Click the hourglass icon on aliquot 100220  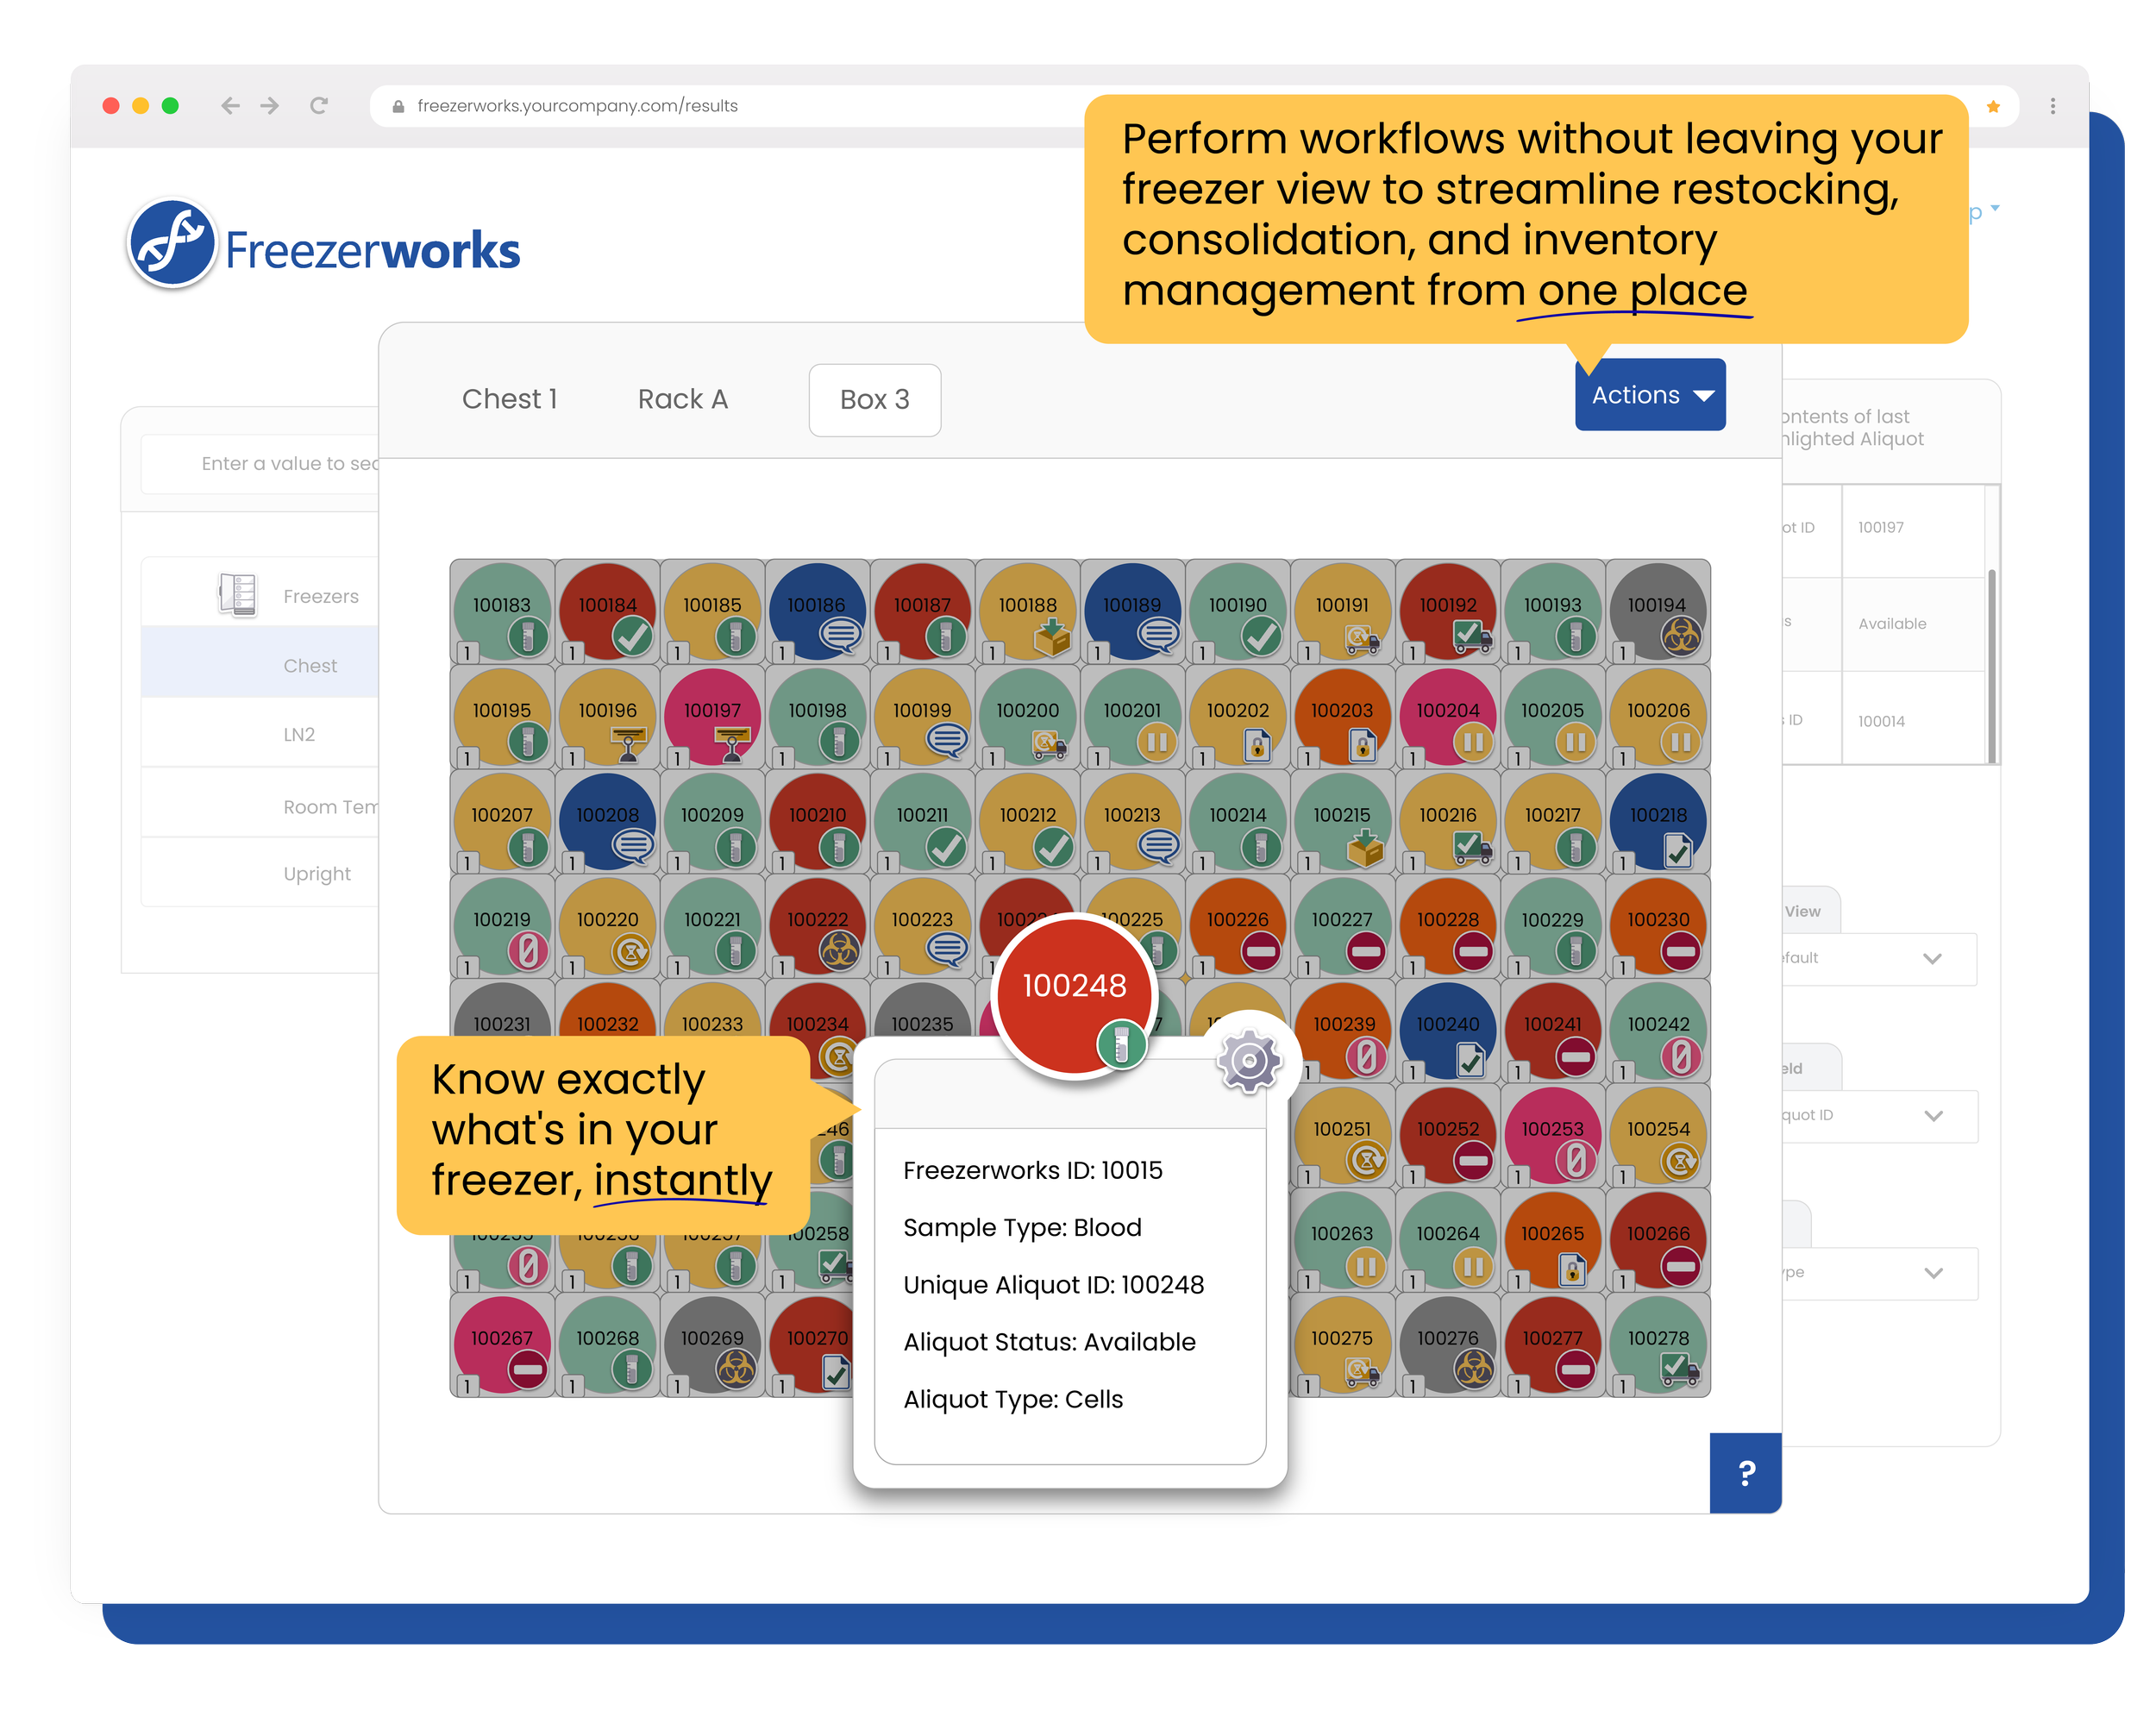tap(632, 952)
